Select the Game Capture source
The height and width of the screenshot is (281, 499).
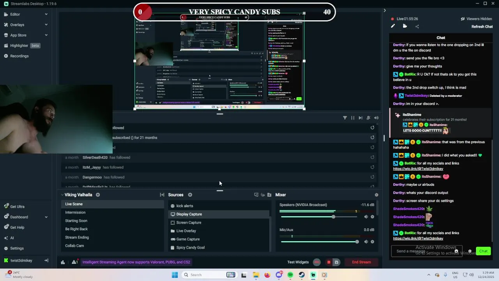[219, 239]
